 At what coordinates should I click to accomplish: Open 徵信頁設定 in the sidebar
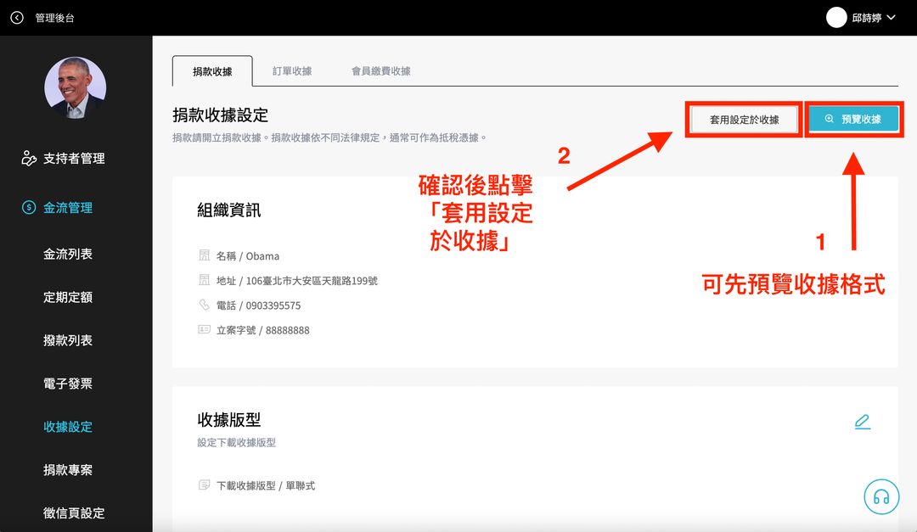pyautogui.click(x=74, y=512)
